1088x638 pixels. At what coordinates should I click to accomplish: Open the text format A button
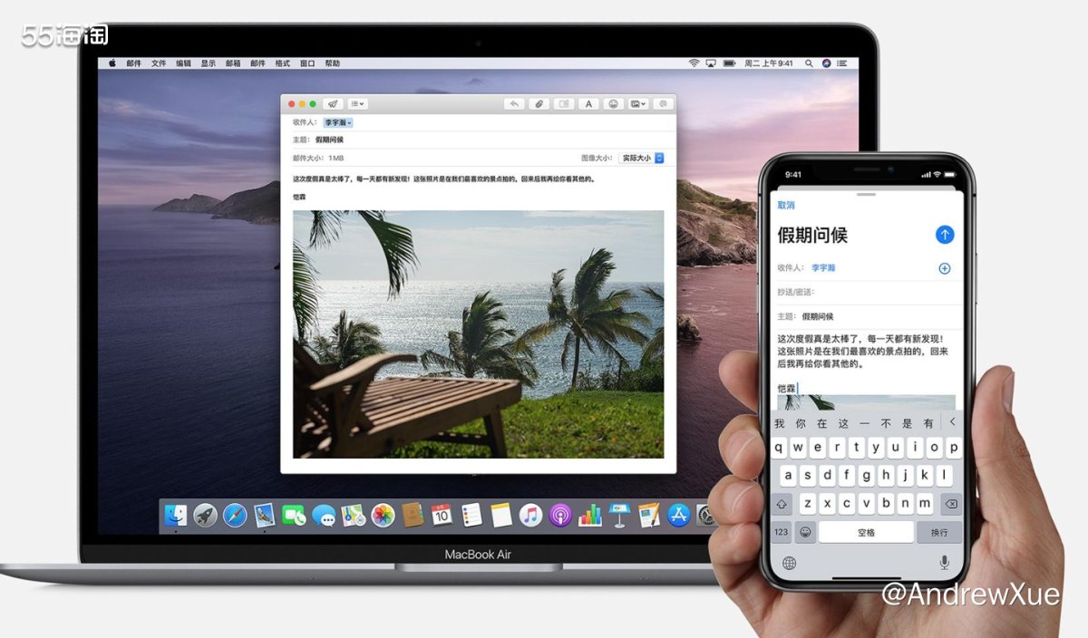pyautogui.click(x=589, y=104)
